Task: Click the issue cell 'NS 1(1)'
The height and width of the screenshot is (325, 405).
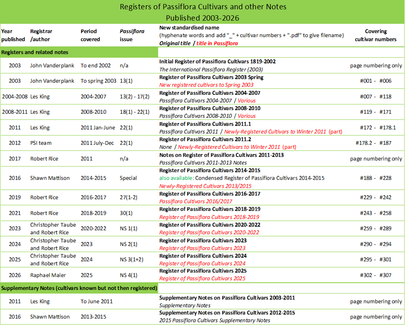Action: click(128, 228)
